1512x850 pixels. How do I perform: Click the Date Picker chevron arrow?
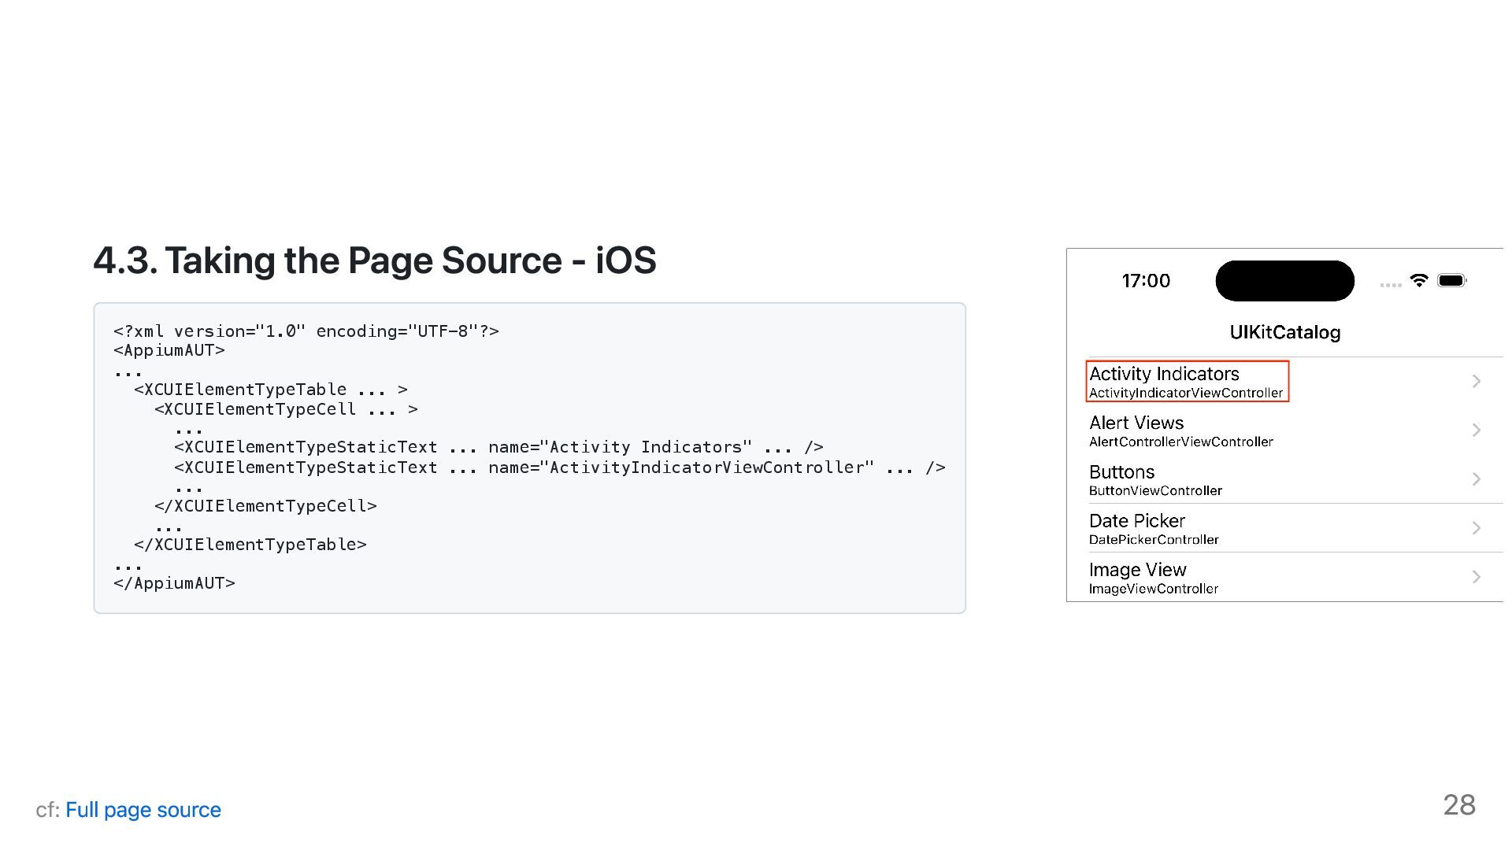(1477, 527)
